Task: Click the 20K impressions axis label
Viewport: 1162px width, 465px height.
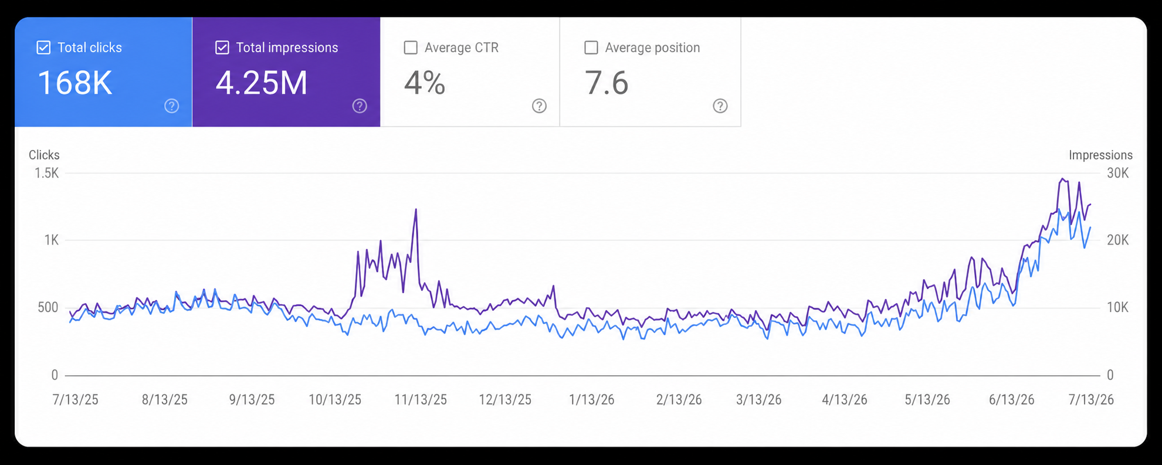Action: (x=1117, y=240)
